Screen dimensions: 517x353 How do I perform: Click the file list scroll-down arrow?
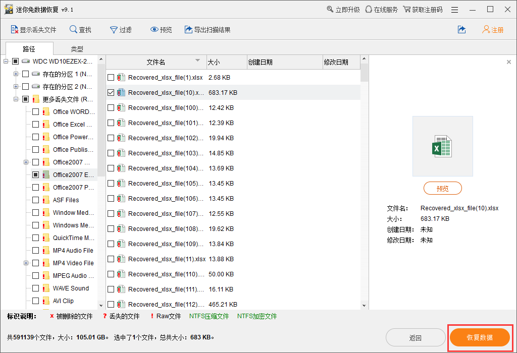click(364, 306)
